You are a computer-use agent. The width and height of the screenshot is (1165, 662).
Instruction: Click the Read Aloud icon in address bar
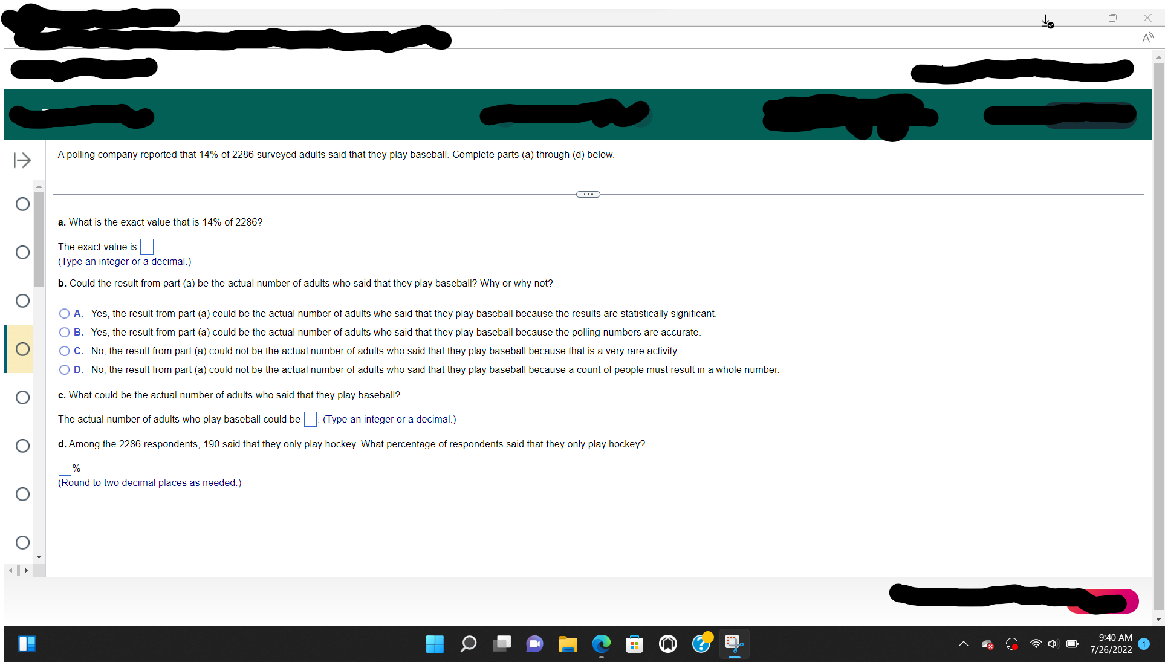tap(1147, 38)
